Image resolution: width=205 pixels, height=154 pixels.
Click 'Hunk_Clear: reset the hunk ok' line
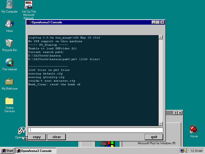coord(54,84)
